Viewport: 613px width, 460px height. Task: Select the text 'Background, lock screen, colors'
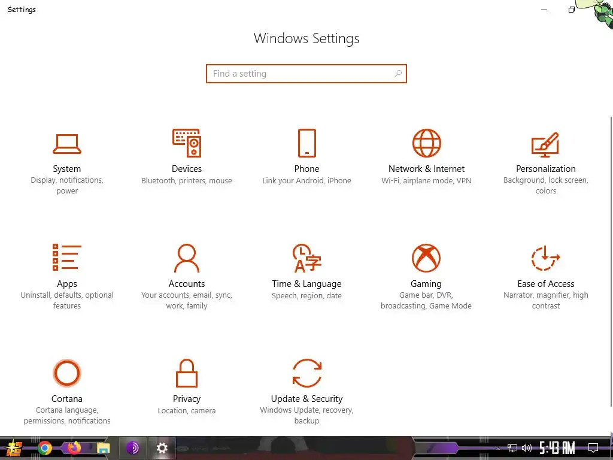(546, 186)
